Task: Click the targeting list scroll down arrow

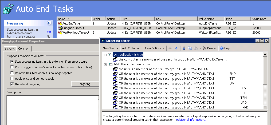Action: point(265,107)
